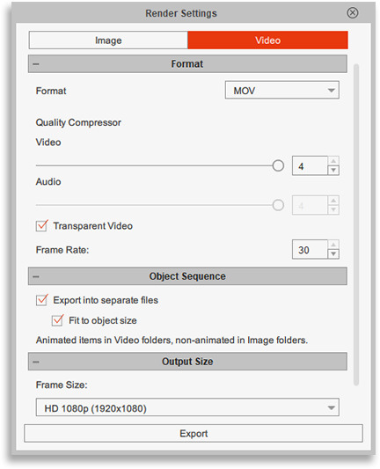The image size is (380, 469).
Task: Collapse the Object Sequence section
Action: click(x=36, y=276)
